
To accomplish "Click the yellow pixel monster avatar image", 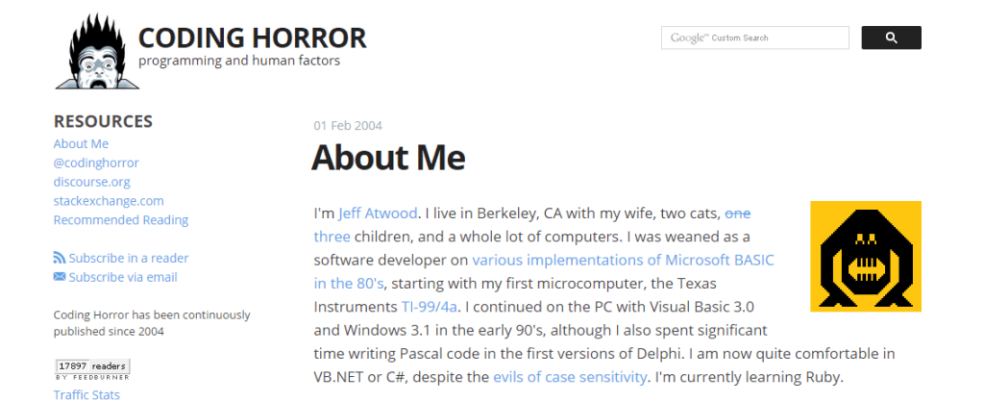I will pyautogui.click(x=866, y=256).
